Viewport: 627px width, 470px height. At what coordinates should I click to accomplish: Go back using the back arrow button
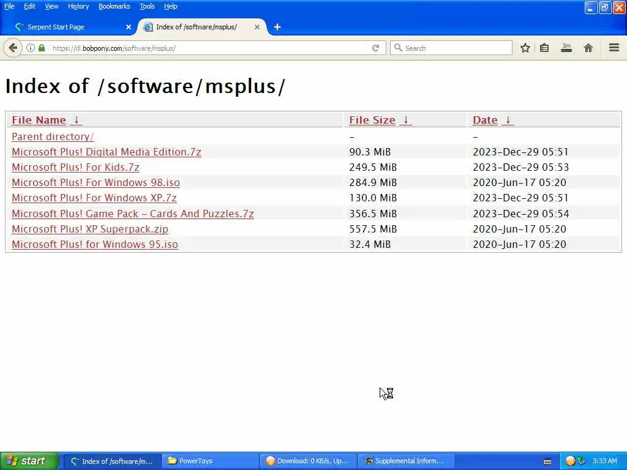click(x=13, y=48)
